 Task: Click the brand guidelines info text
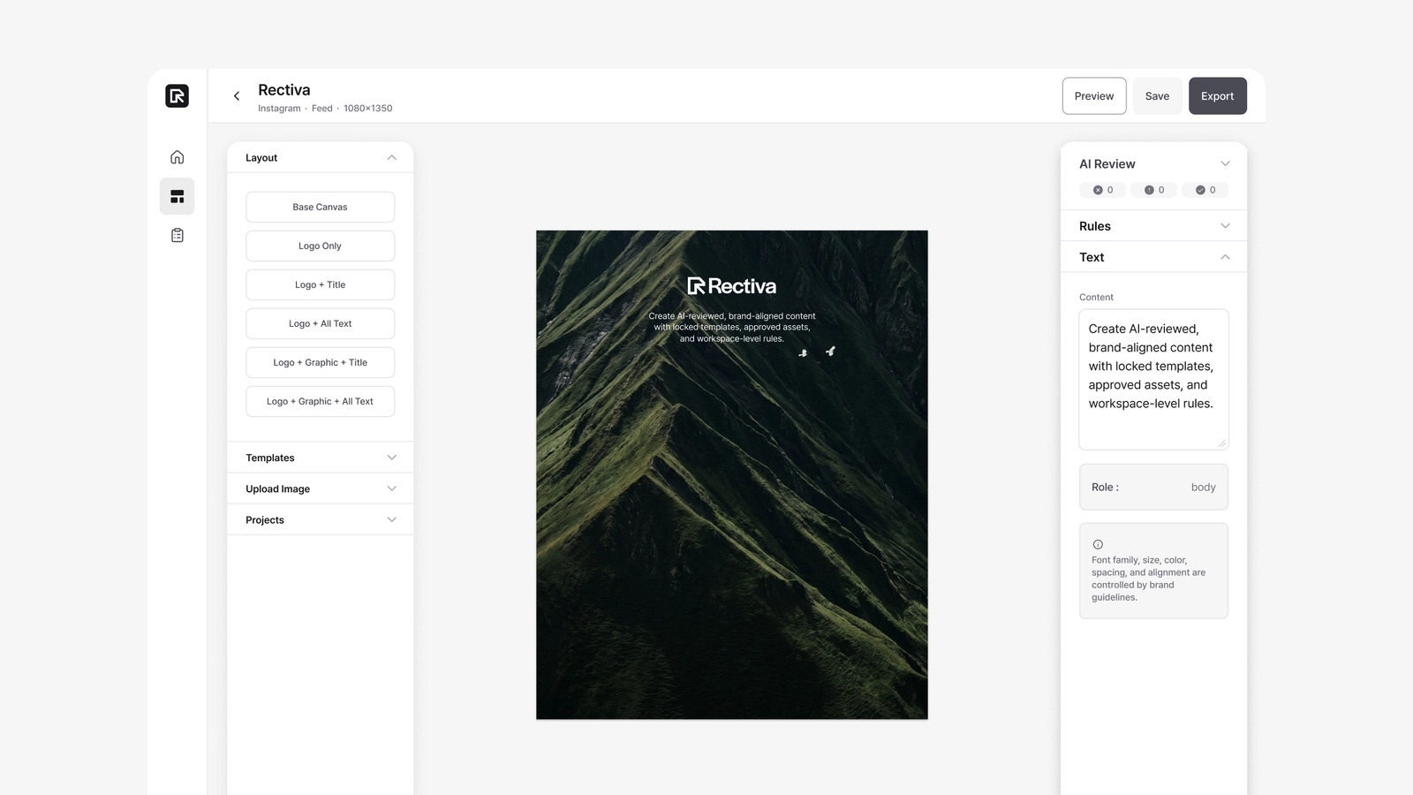coord(1148,579)
